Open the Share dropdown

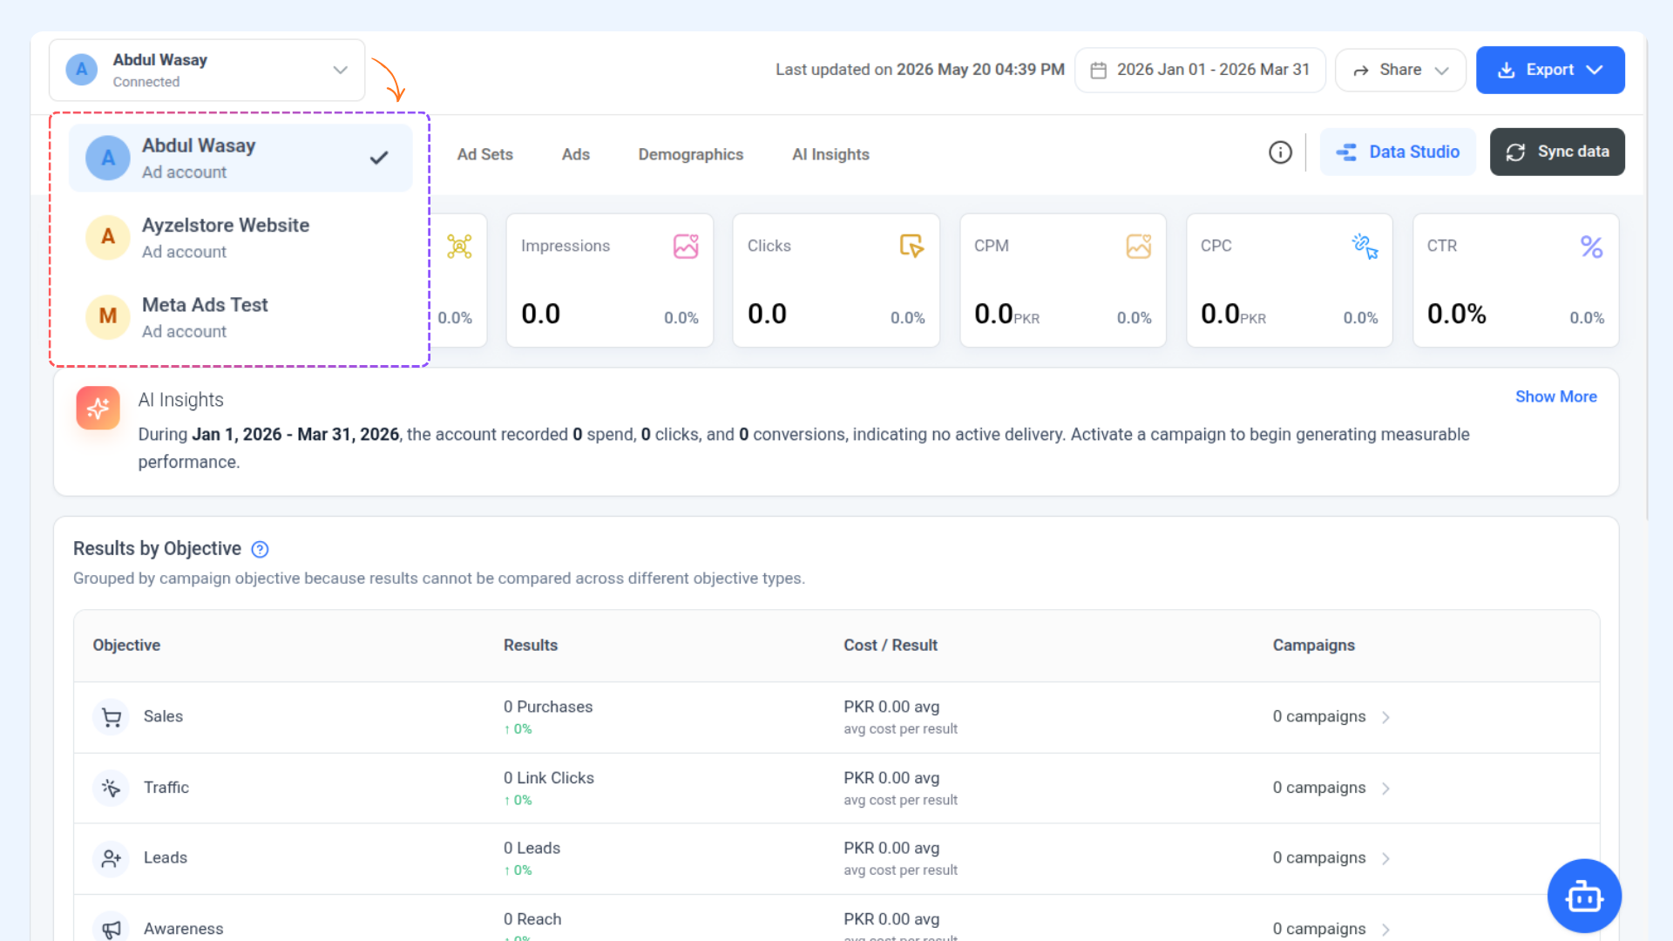(x=1400, y=70)
